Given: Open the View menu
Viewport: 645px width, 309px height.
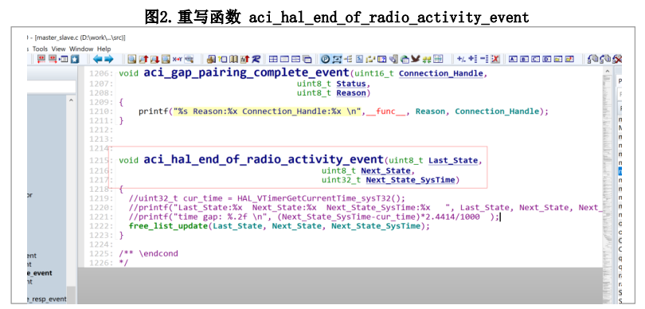Looking at the screenshot, I should tap(59, 49).
